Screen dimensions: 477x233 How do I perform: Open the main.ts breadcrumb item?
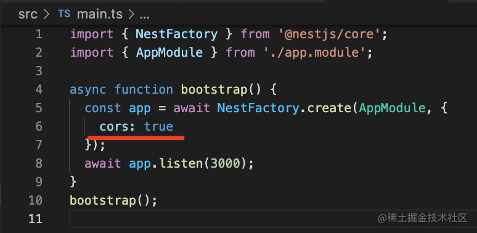click(100, 14)
